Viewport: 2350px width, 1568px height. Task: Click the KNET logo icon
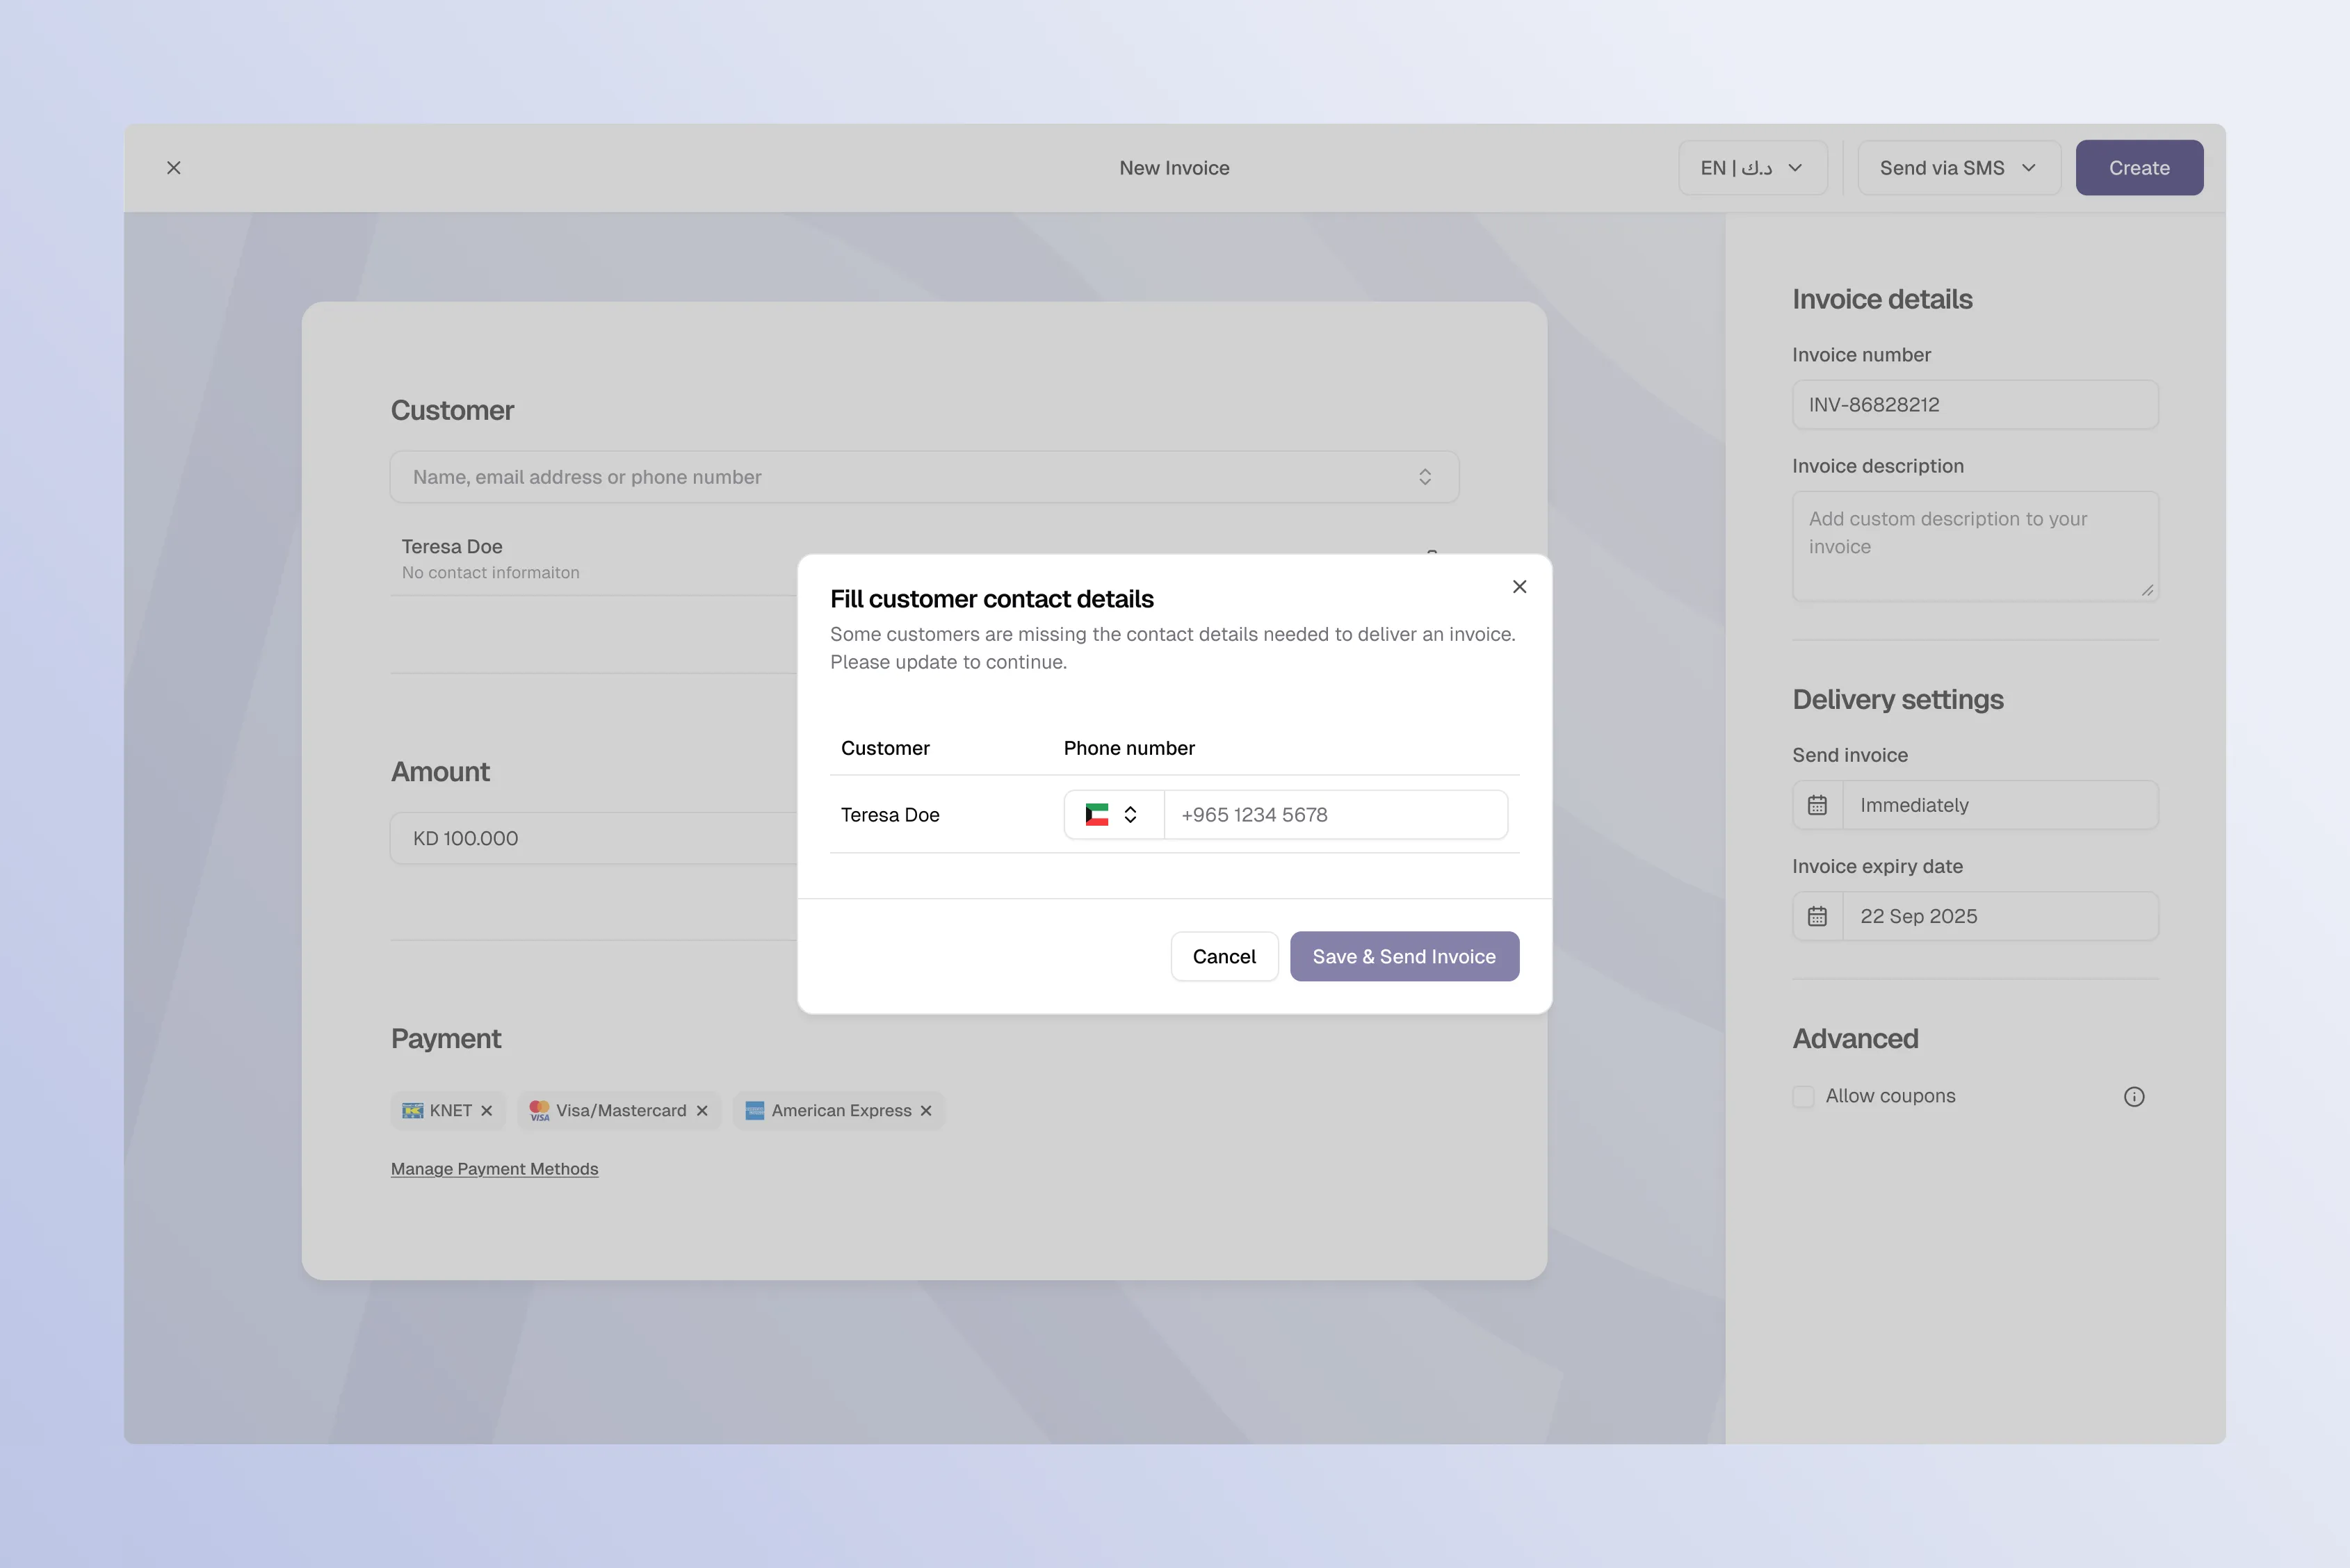[412, 1111]
